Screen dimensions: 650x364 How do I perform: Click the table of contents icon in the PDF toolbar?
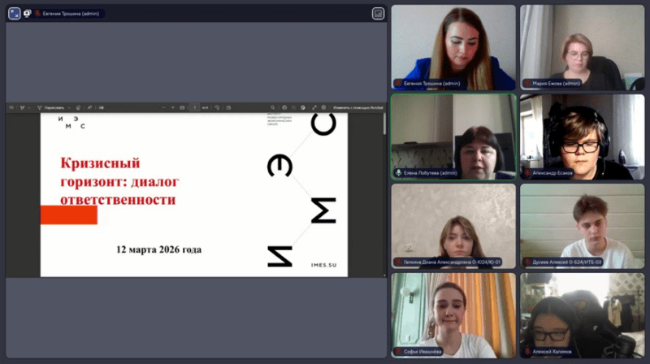(x=13, y=107)
